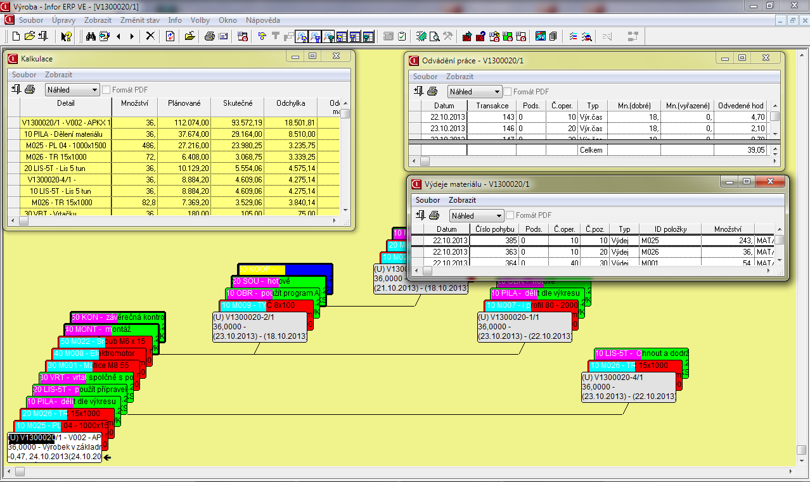Click the delete X icon in toolbar
Screen dimensions: 810x482
click(150, 36)
